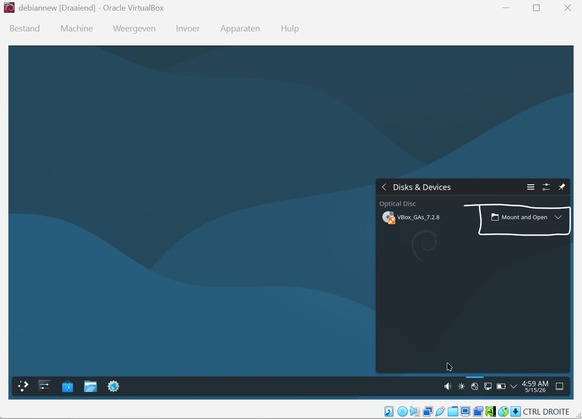Image resolution: width=582 pixels, height=419 pixels.
Task: Show hidden system tray icons
Action: click(514, 386)
